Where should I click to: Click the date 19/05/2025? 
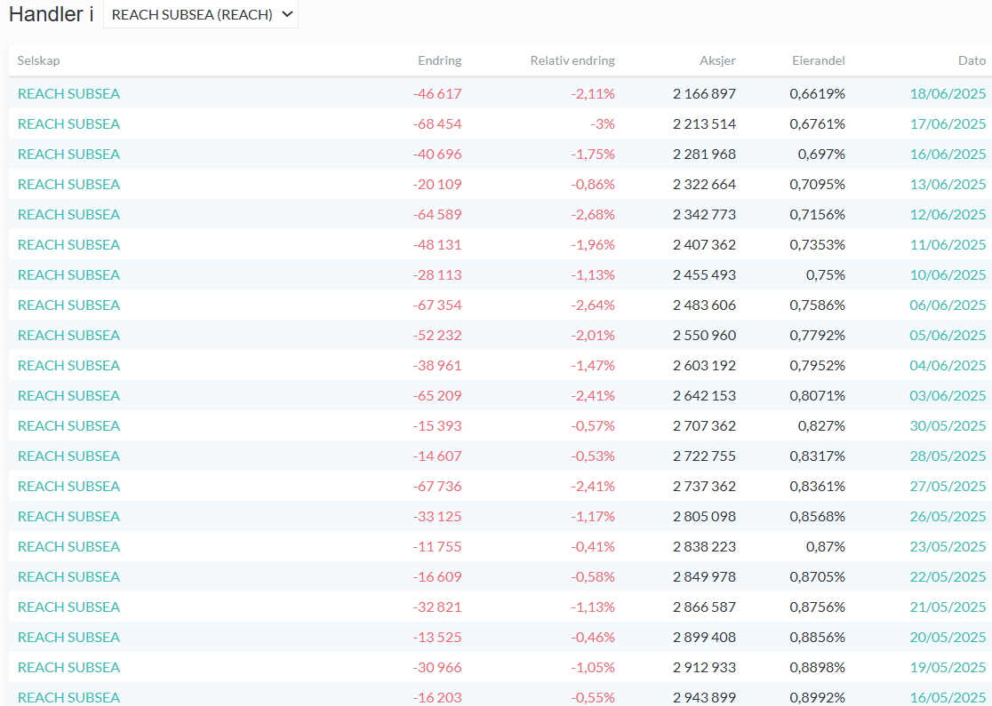tap(948, 668)
